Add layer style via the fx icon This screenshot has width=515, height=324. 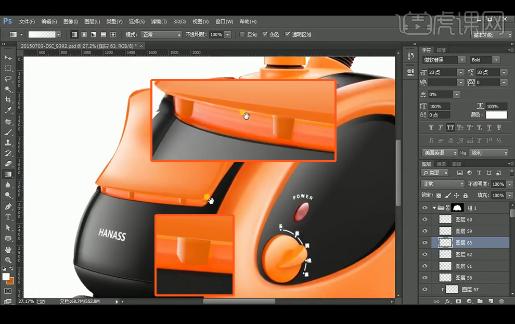[x=447, y=301]
